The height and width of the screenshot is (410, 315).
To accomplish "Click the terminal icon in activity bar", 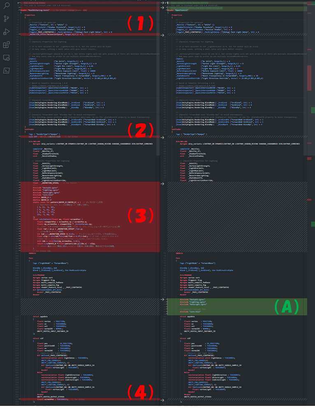I will coord(7,71).
